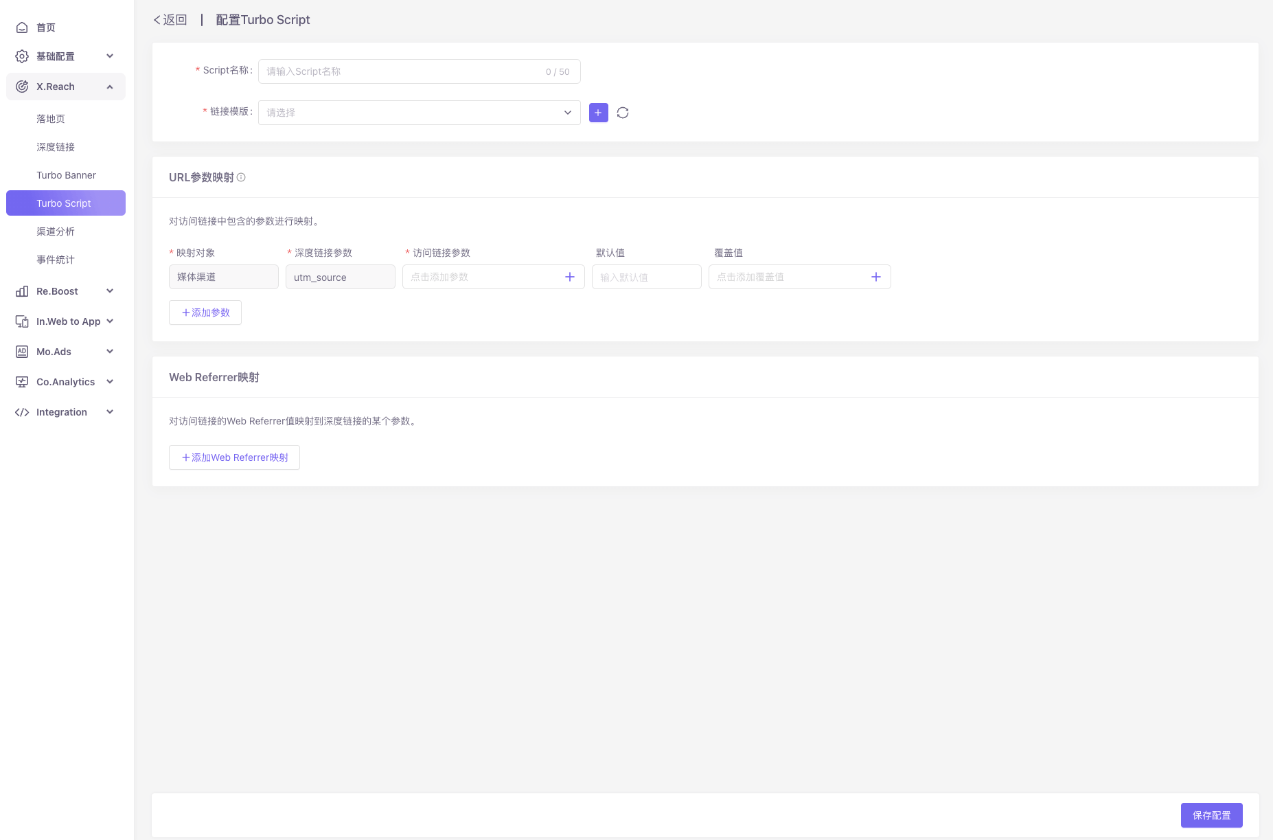Click the 添加参数 button

(205, 313)
